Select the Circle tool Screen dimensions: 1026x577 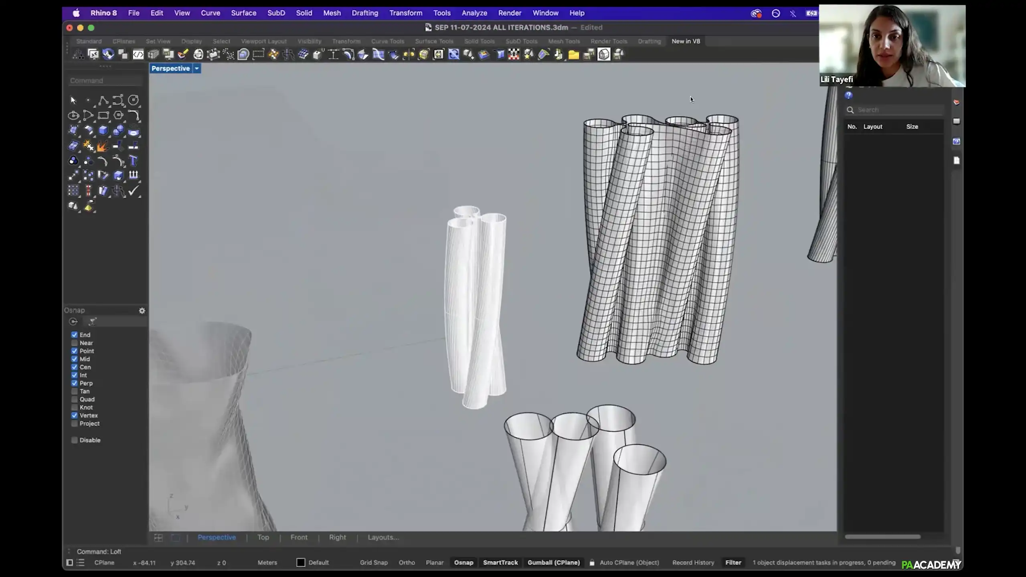click(133, 100)
